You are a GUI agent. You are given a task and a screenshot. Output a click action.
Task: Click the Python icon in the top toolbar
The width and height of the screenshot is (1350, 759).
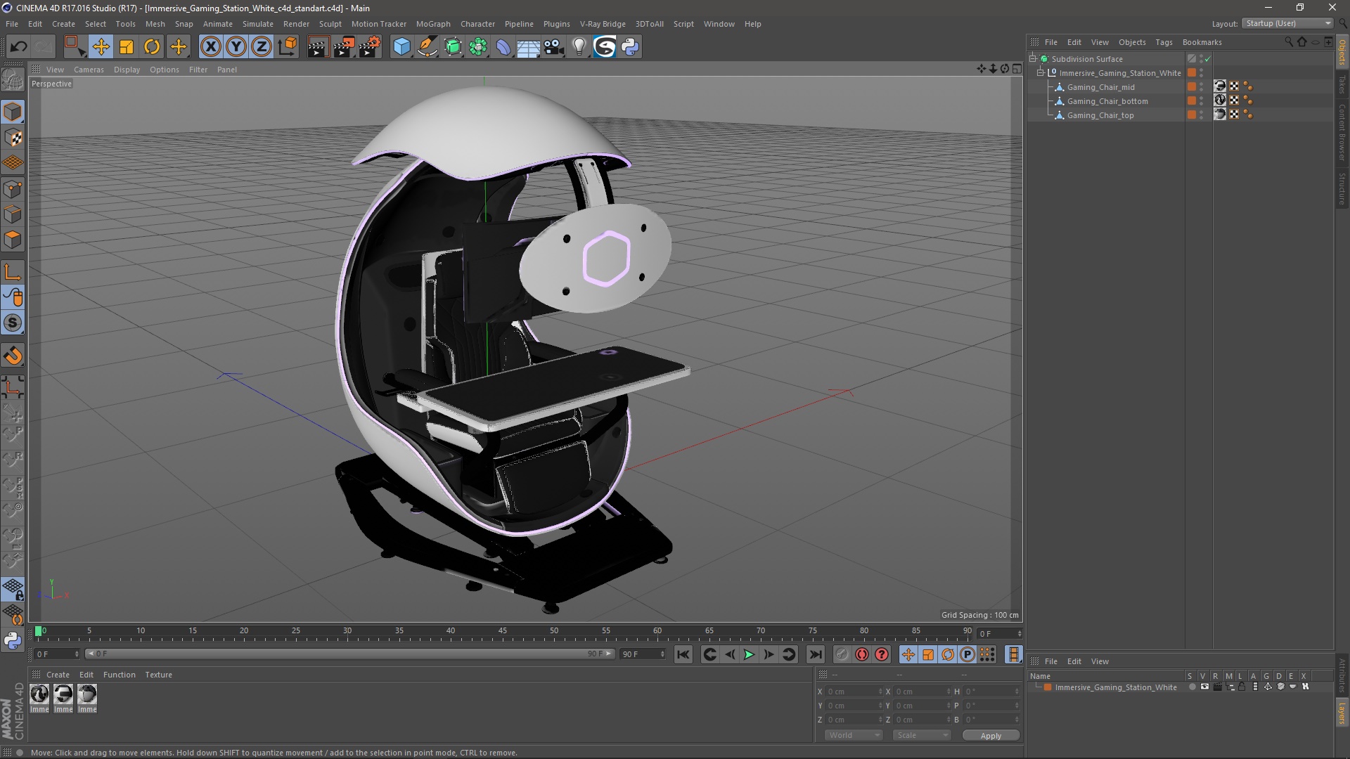coord(630,47)
